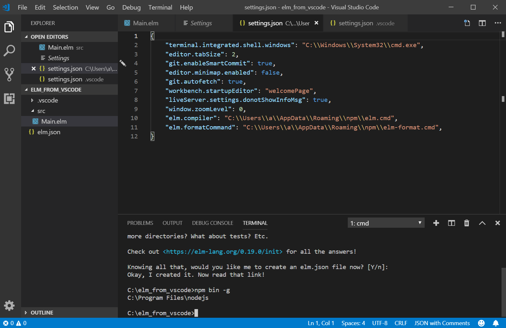Open the terminal selector dropdown '1: cmd'

(x=386, y=223)
